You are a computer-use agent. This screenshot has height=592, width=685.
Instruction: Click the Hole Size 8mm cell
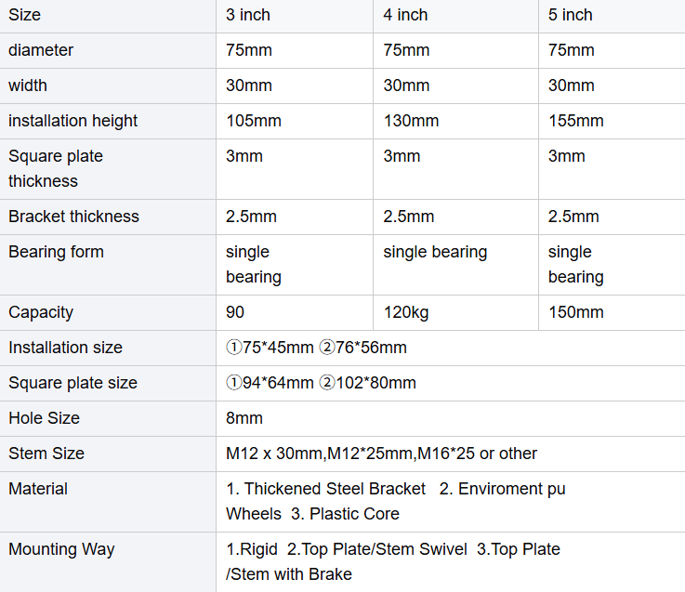coord(451,418)
